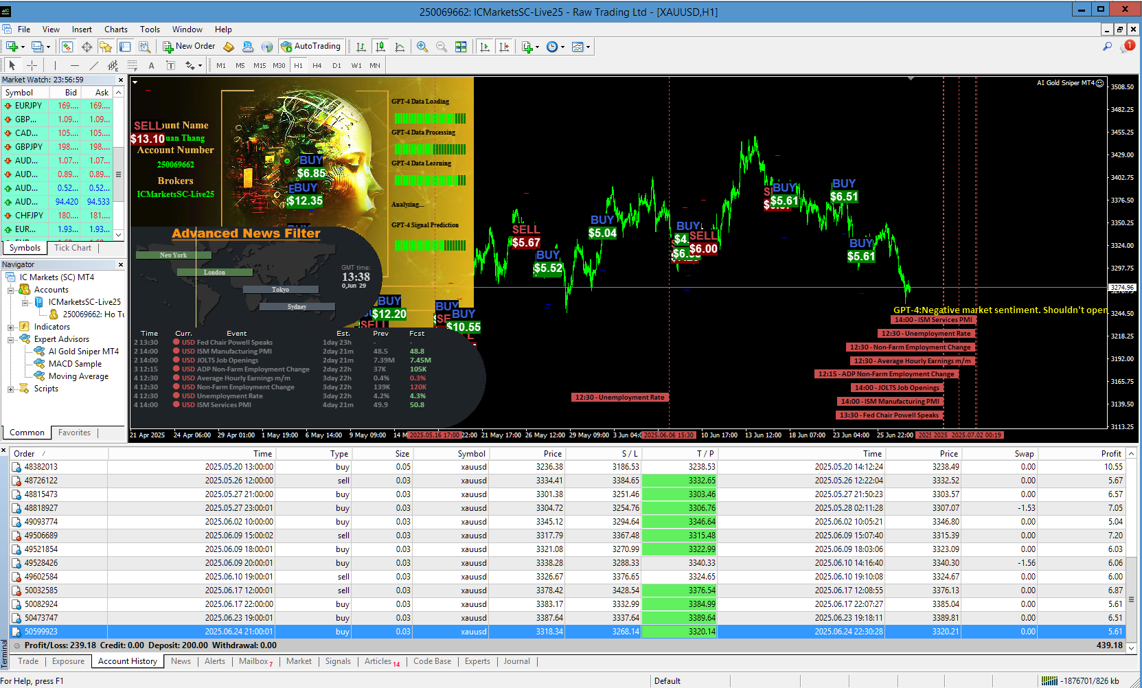Screen dimensions: 1142x688
Task: Select the Crosshair tool
Action: 32,65
